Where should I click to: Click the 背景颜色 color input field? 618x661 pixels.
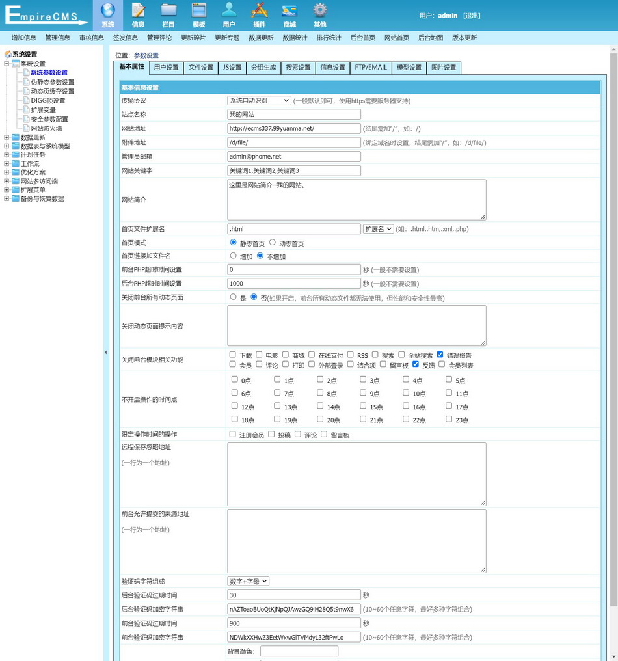(x=299, y=651)
